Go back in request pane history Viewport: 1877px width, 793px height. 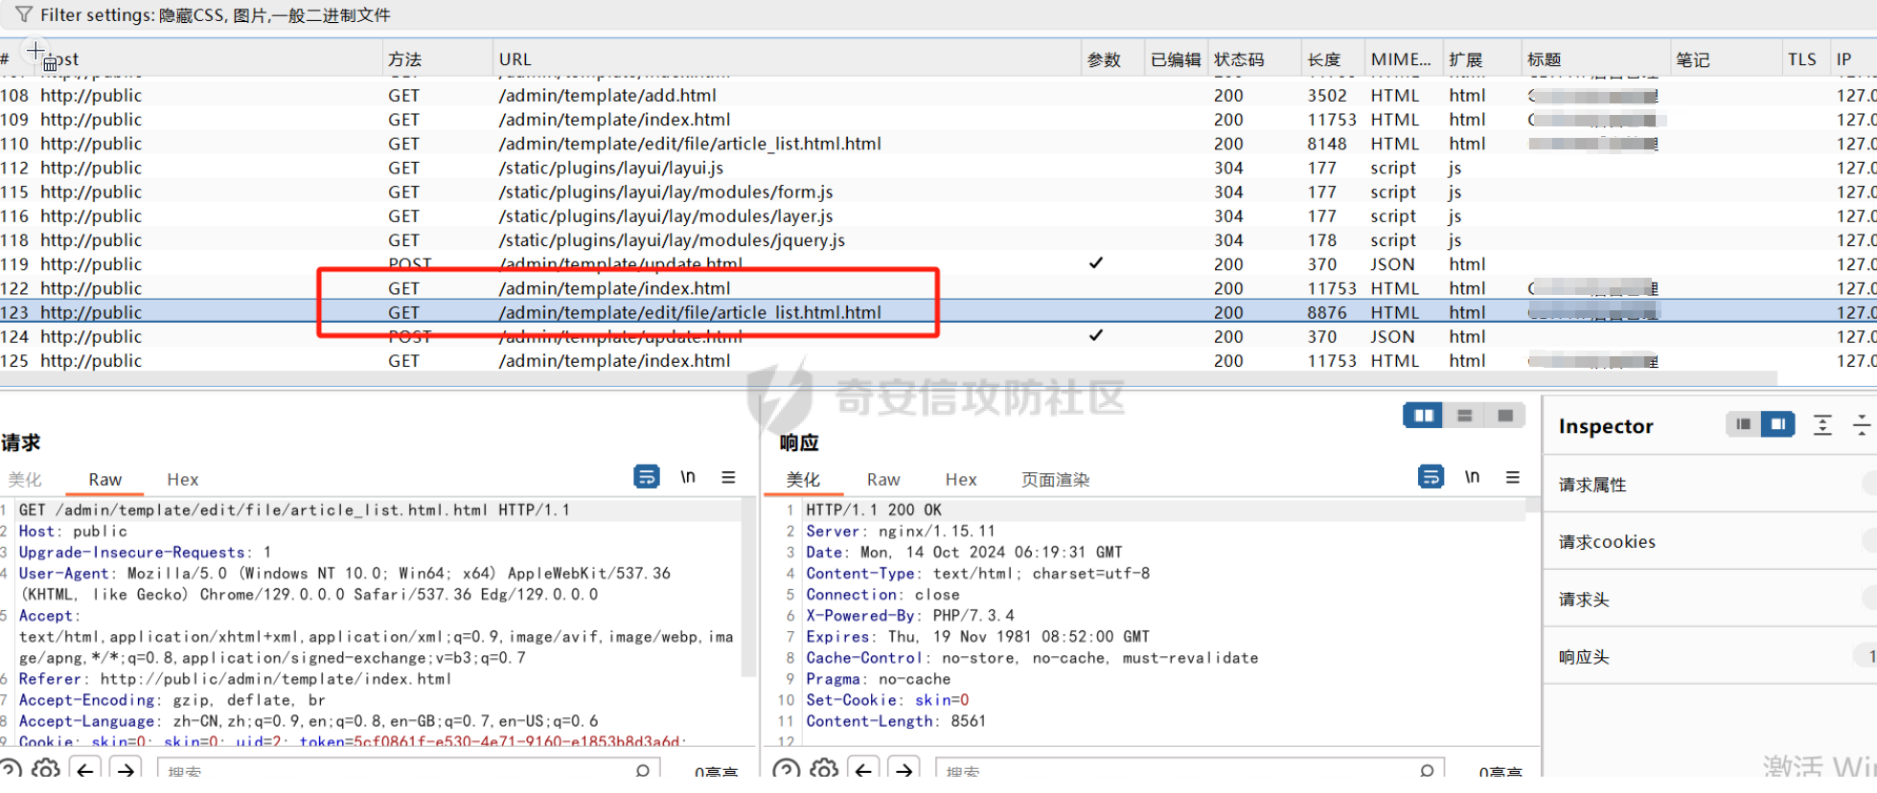click(86, 769)
